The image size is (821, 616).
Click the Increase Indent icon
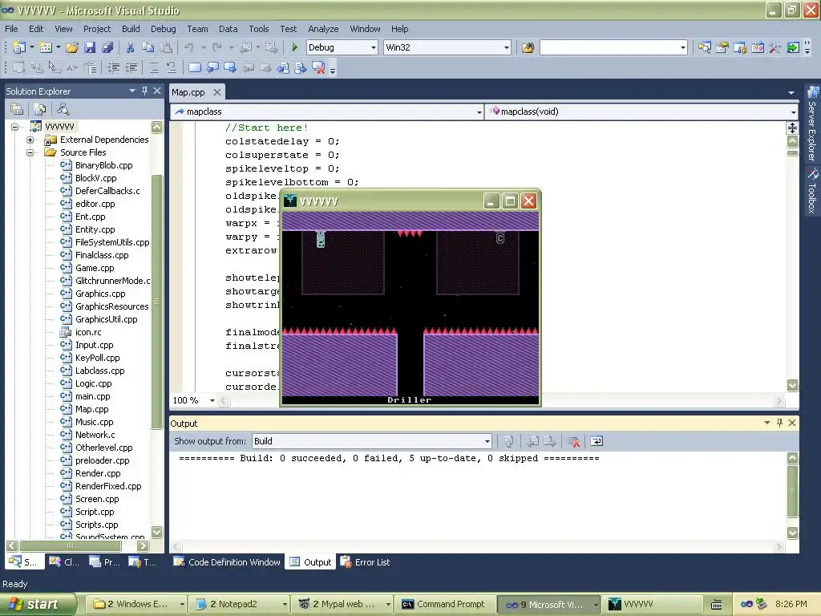pyautogui.click(x=131, y=67)
